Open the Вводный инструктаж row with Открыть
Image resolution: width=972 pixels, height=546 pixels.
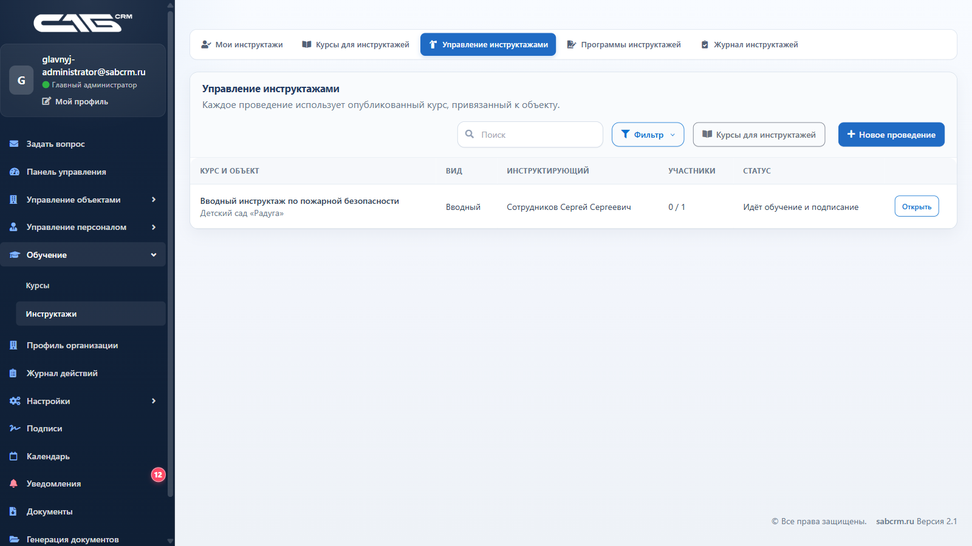click(x=917, y=206)
